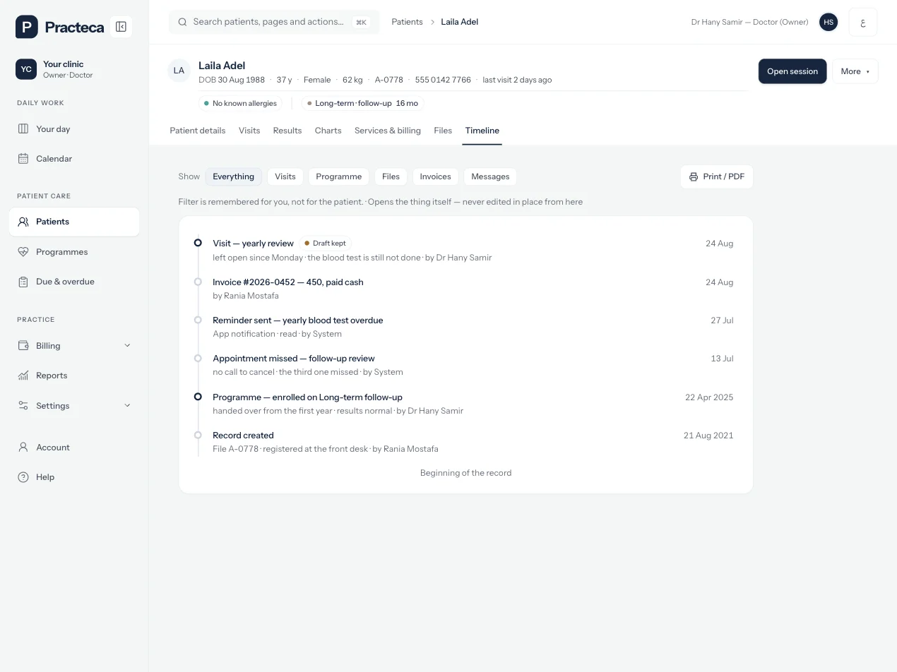The width and height of the screenshot is (897, 672).
Task: Switch to the Results tab
Action: point(287,131)
